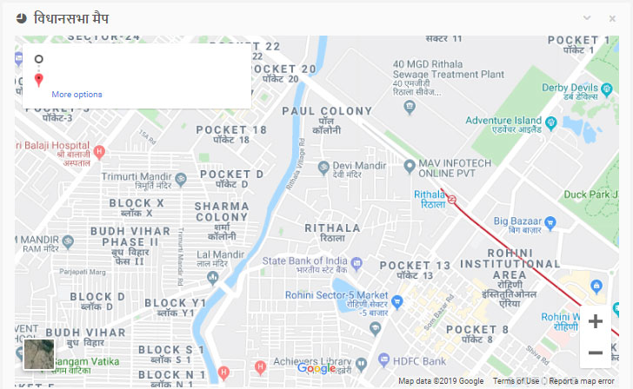This screenshot has height=389, width=633.
Task: Zoom in with the plus button
Action: 596,321
